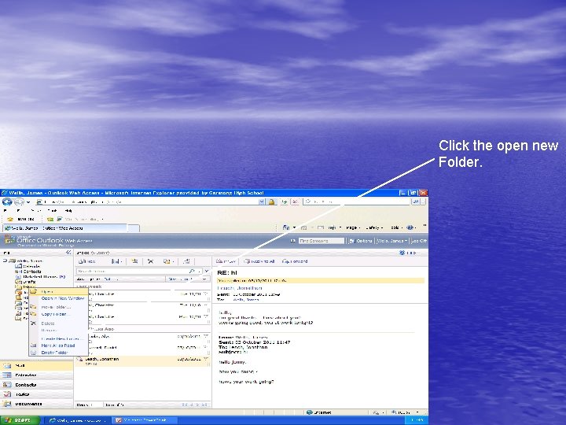Click the search magnifier in Search Inbox
The image size is (566, 425).
[192, 271]
